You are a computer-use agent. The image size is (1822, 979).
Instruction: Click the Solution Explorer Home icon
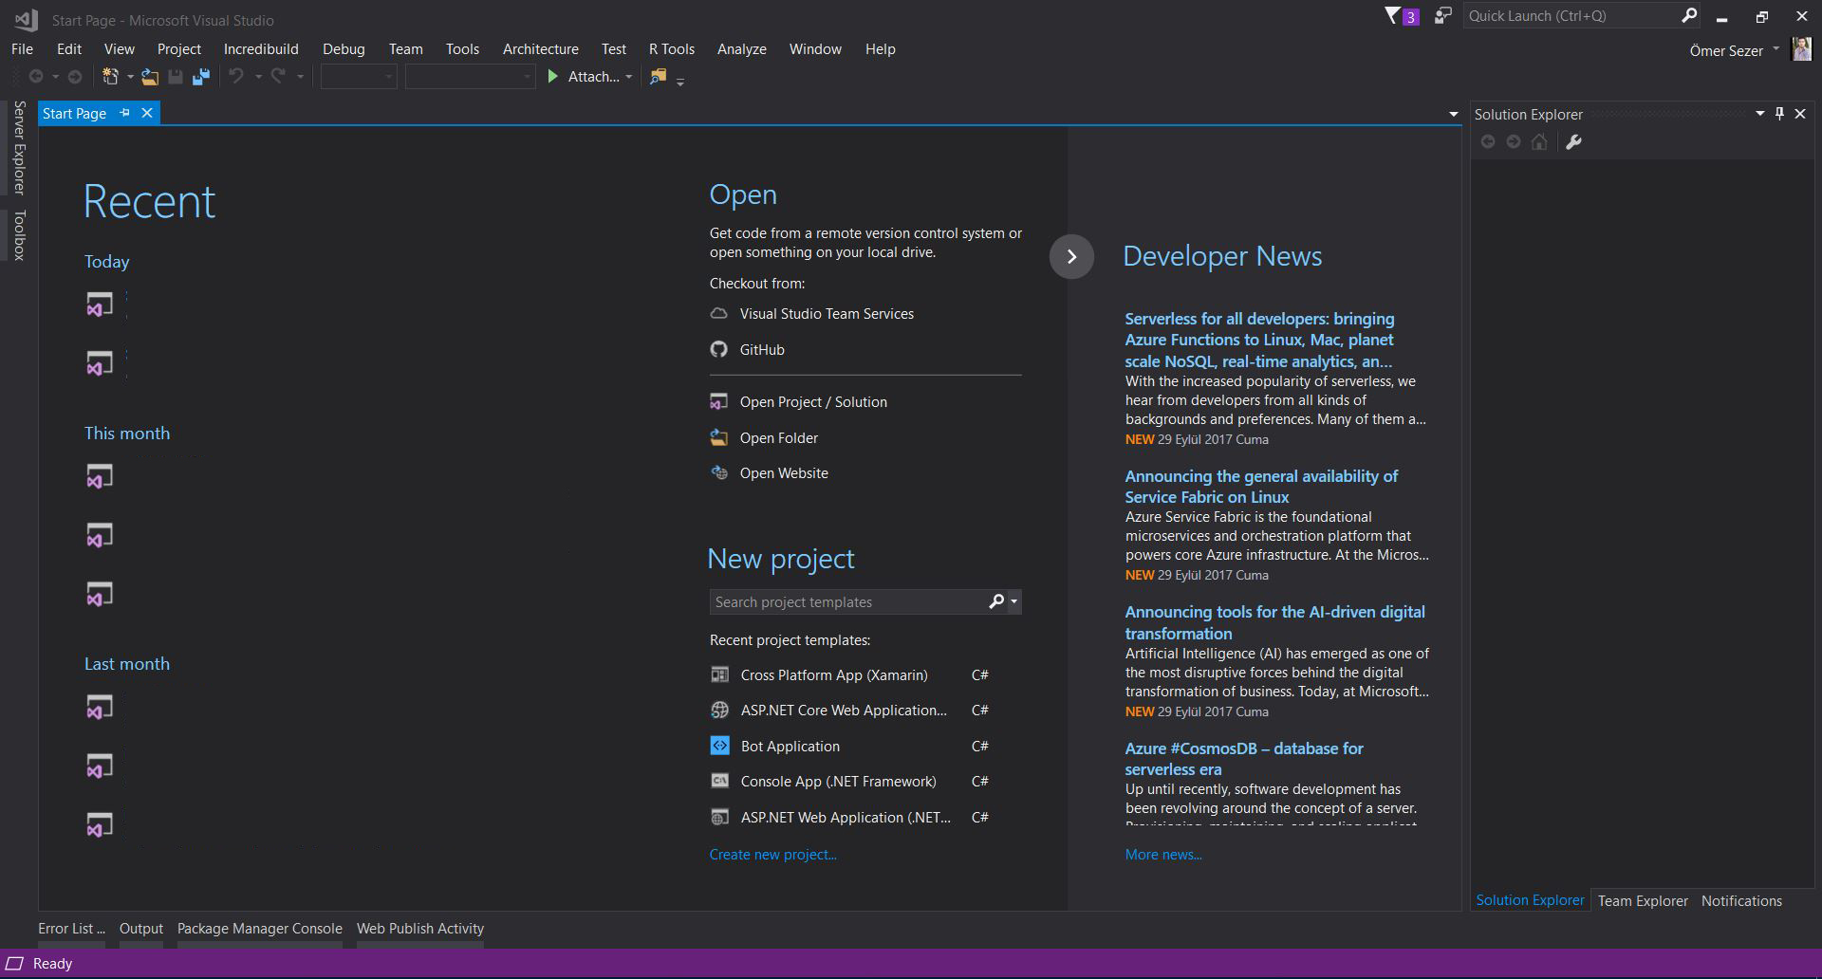pos(1539,142)
